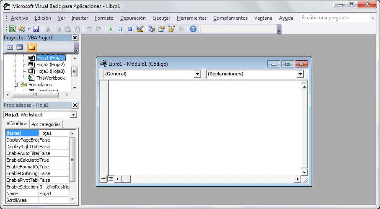Select the Formularios folder
The width and height of the screenshot is (380, 209).
(40, 85)
